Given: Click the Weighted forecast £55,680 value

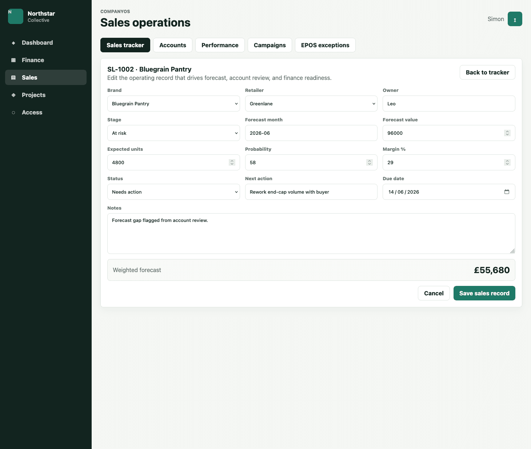Looking at the screenshot, I should [x=492, y=270].
